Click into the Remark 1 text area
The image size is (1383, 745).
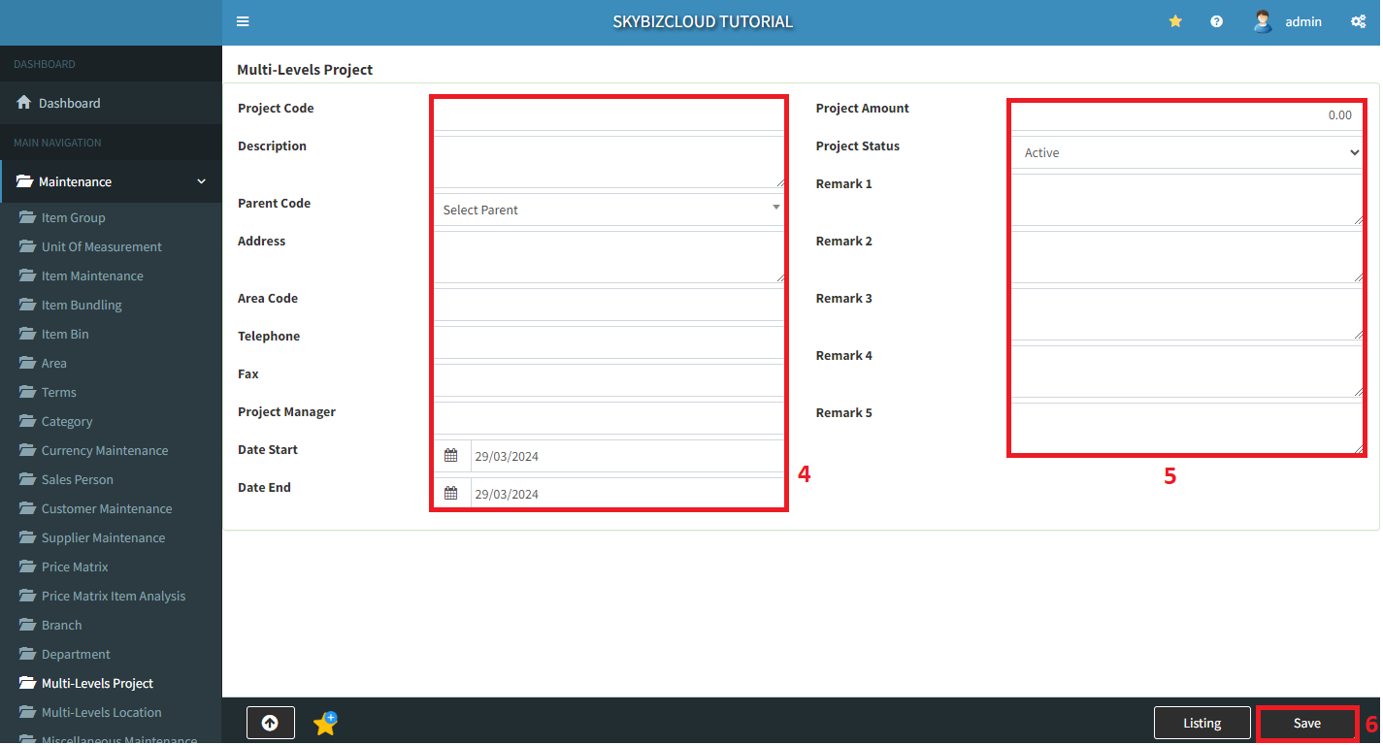click(1187, 200)
